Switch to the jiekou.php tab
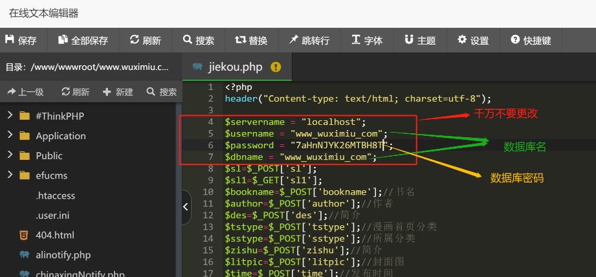 click(x=234, y=67)
